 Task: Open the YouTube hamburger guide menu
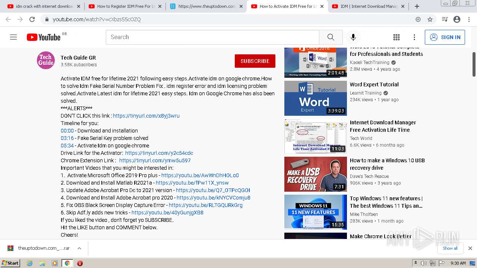click(x=13, y=37)
